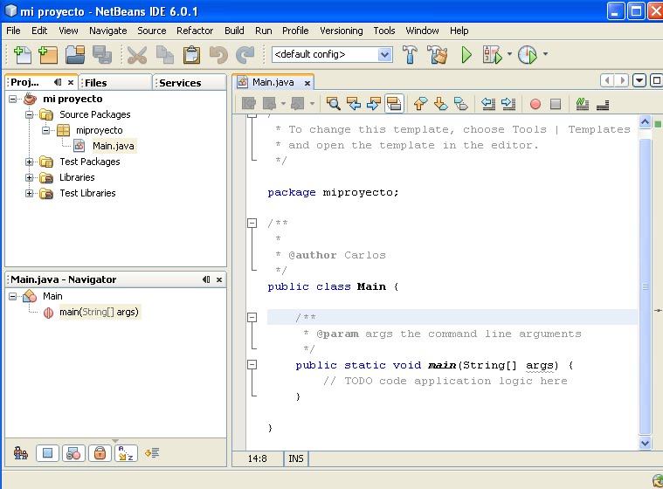
Task: Click the Save All toolbar icon
Action: click(102, 55)
